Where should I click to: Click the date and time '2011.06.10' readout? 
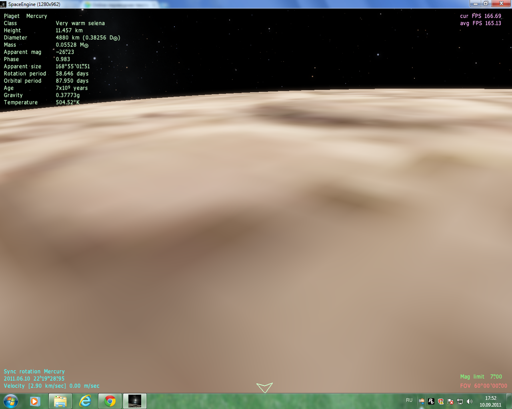34,379
